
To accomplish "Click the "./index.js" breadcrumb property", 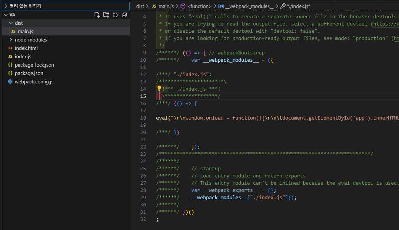I will (x=295, y=6).
